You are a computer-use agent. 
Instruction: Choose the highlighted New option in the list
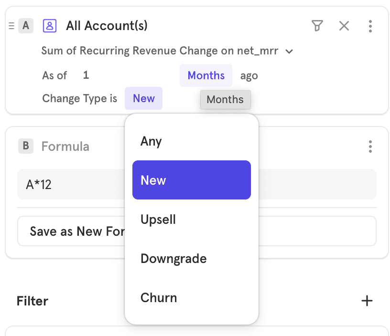click(191, 180)
